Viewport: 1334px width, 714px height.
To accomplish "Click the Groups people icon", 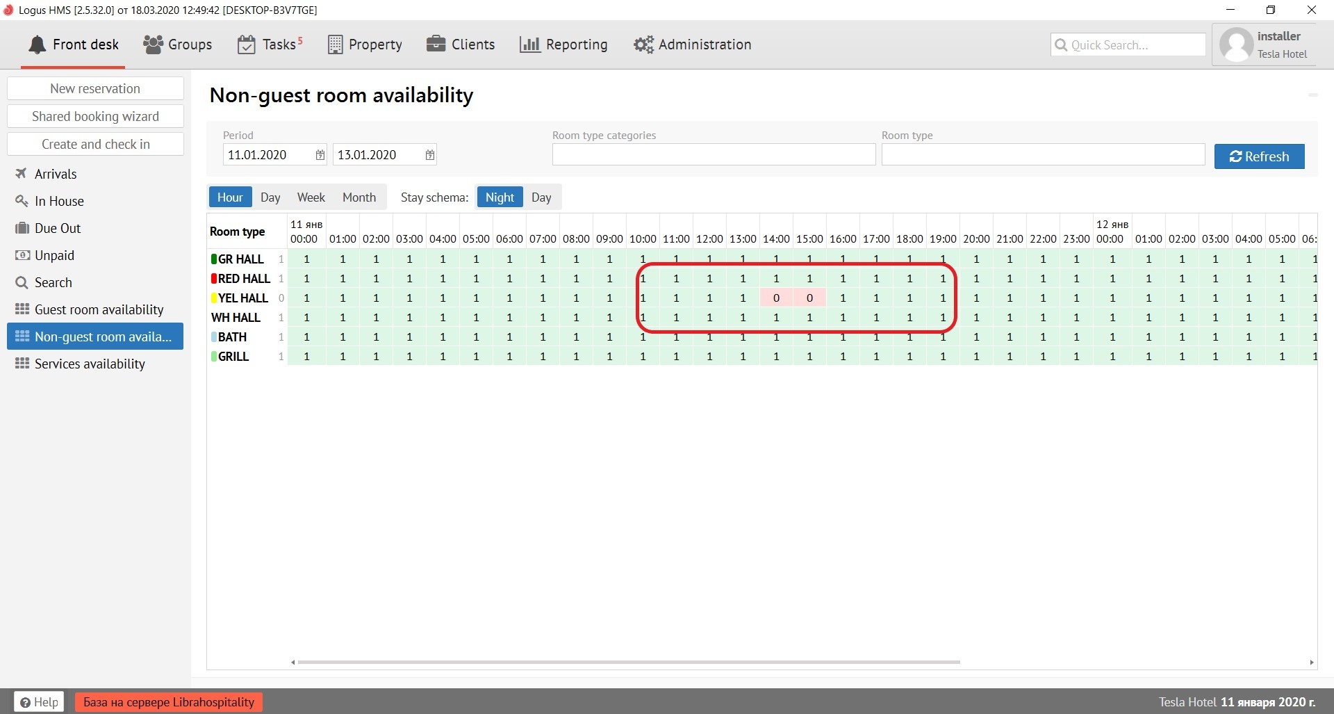I will click(x=153, y=44).
